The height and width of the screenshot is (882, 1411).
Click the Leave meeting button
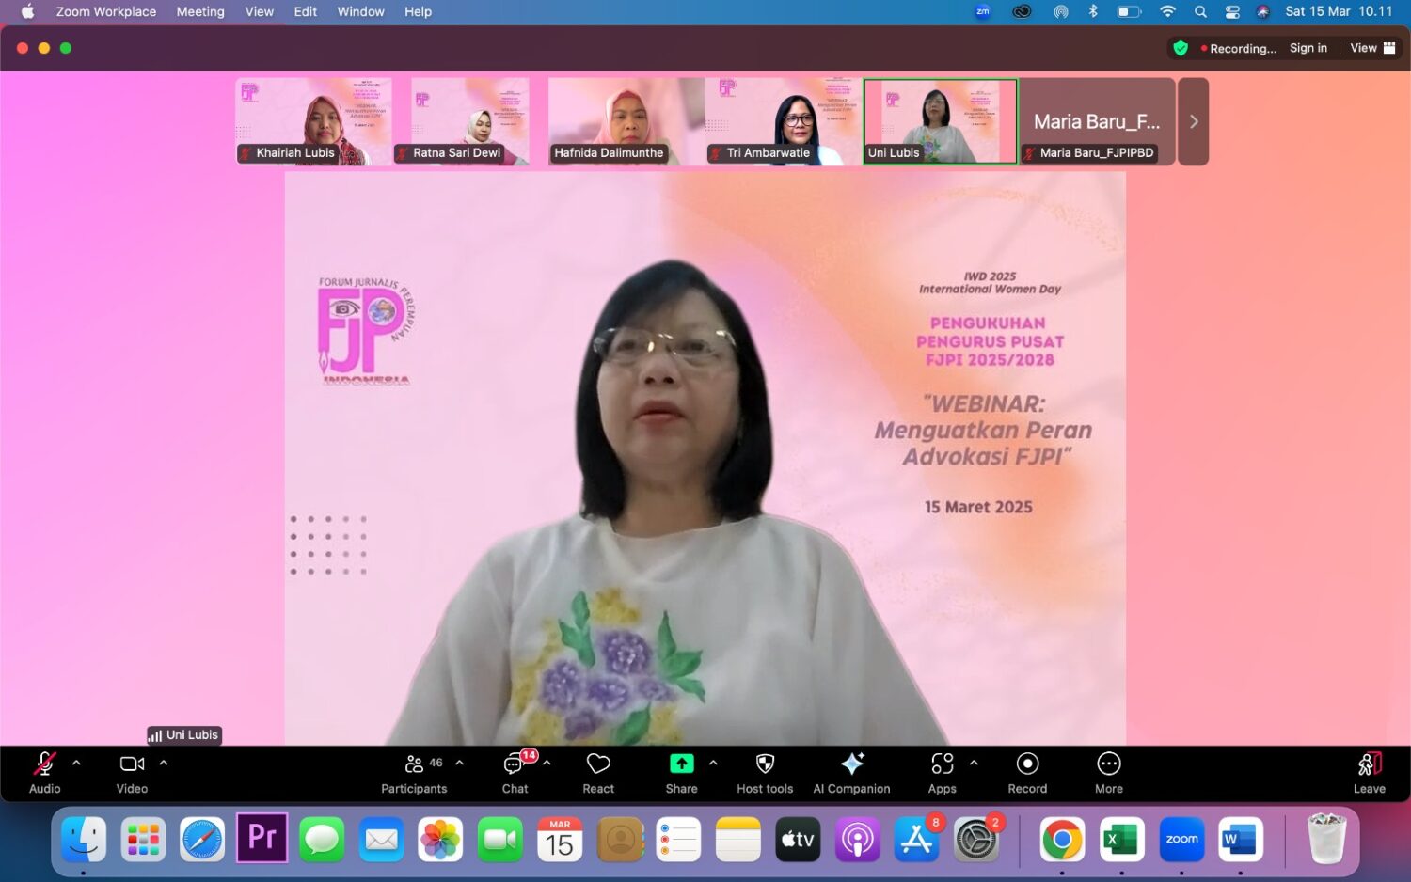click(x=1369, y=771)
